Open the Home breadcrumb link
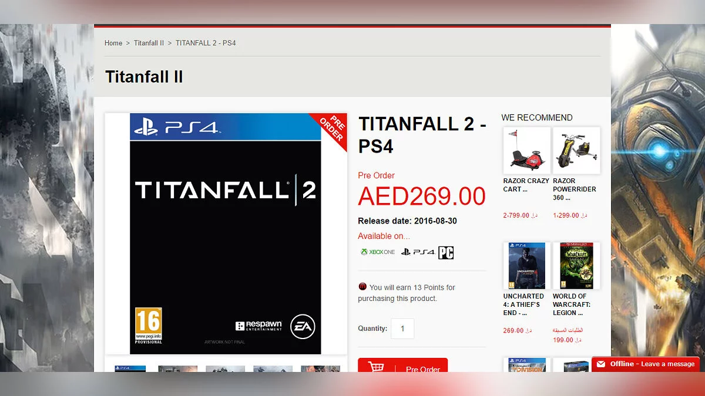This screenshot has width=705, height=396. 113,43
